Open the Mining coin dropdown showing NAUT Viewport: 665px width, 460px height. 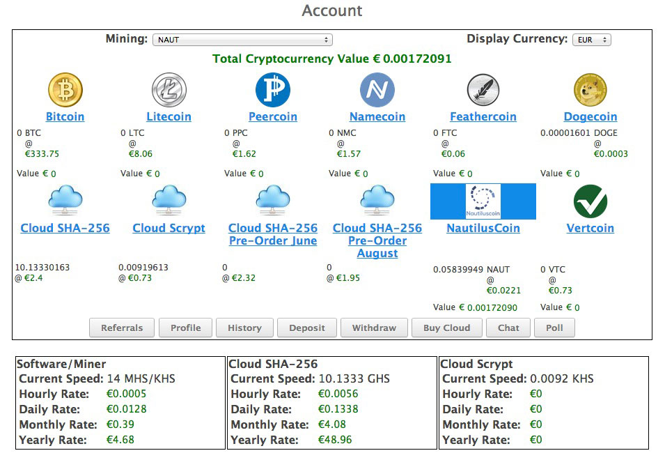(x=242, y=40)
